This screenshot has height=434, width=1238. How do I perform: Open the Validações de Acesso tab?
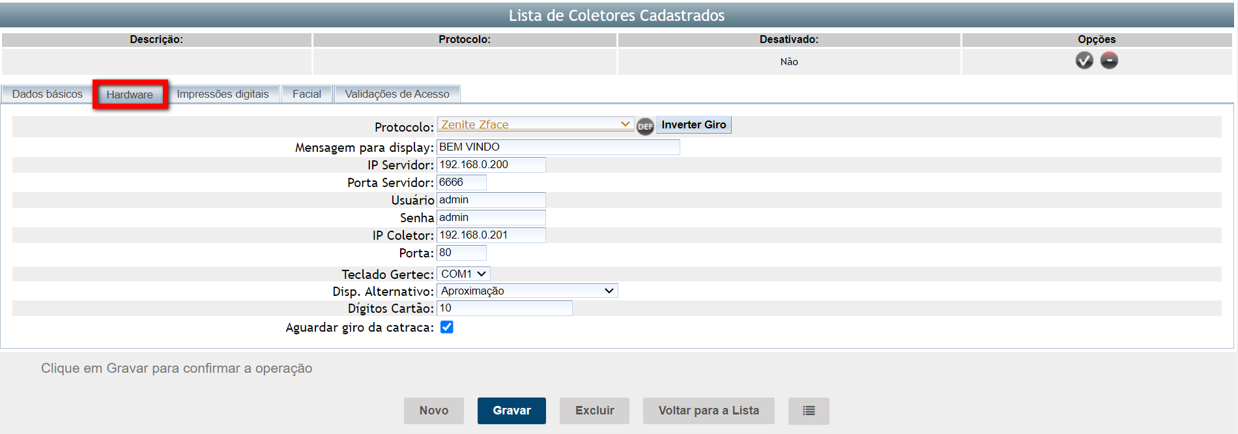tap(397, 94)
